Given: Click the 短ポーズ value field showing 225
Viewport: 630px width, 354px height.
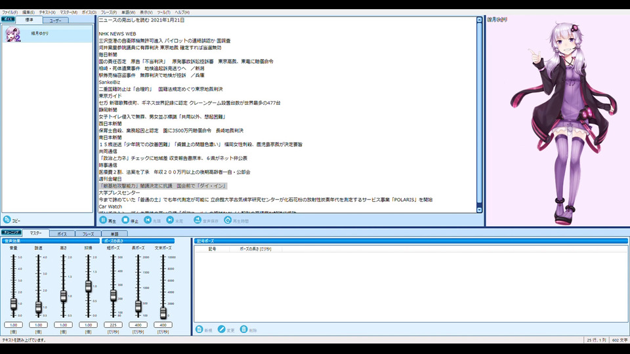Looking at the screenshot, I should pyautogui.click(x=114, y=324).
